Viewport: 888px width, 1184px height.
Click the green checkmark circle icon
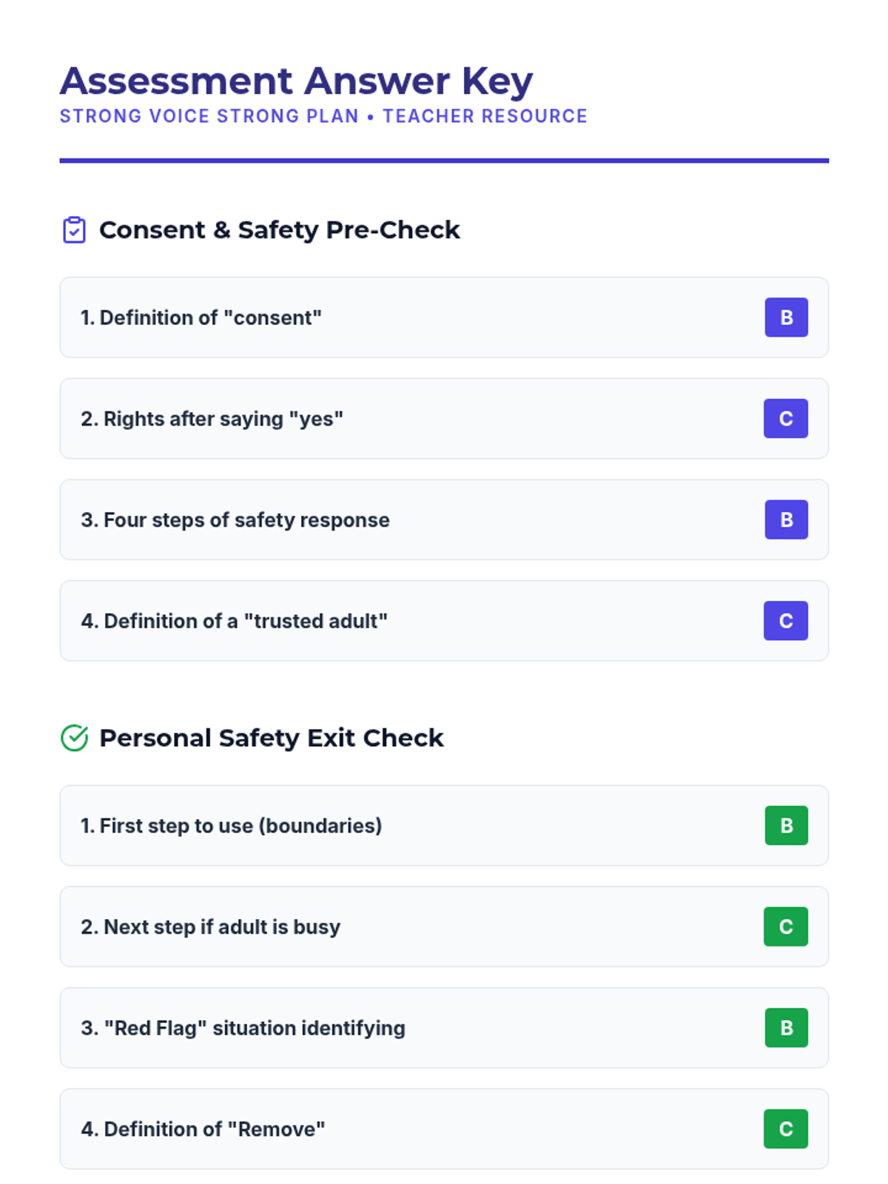coord(74,738)
